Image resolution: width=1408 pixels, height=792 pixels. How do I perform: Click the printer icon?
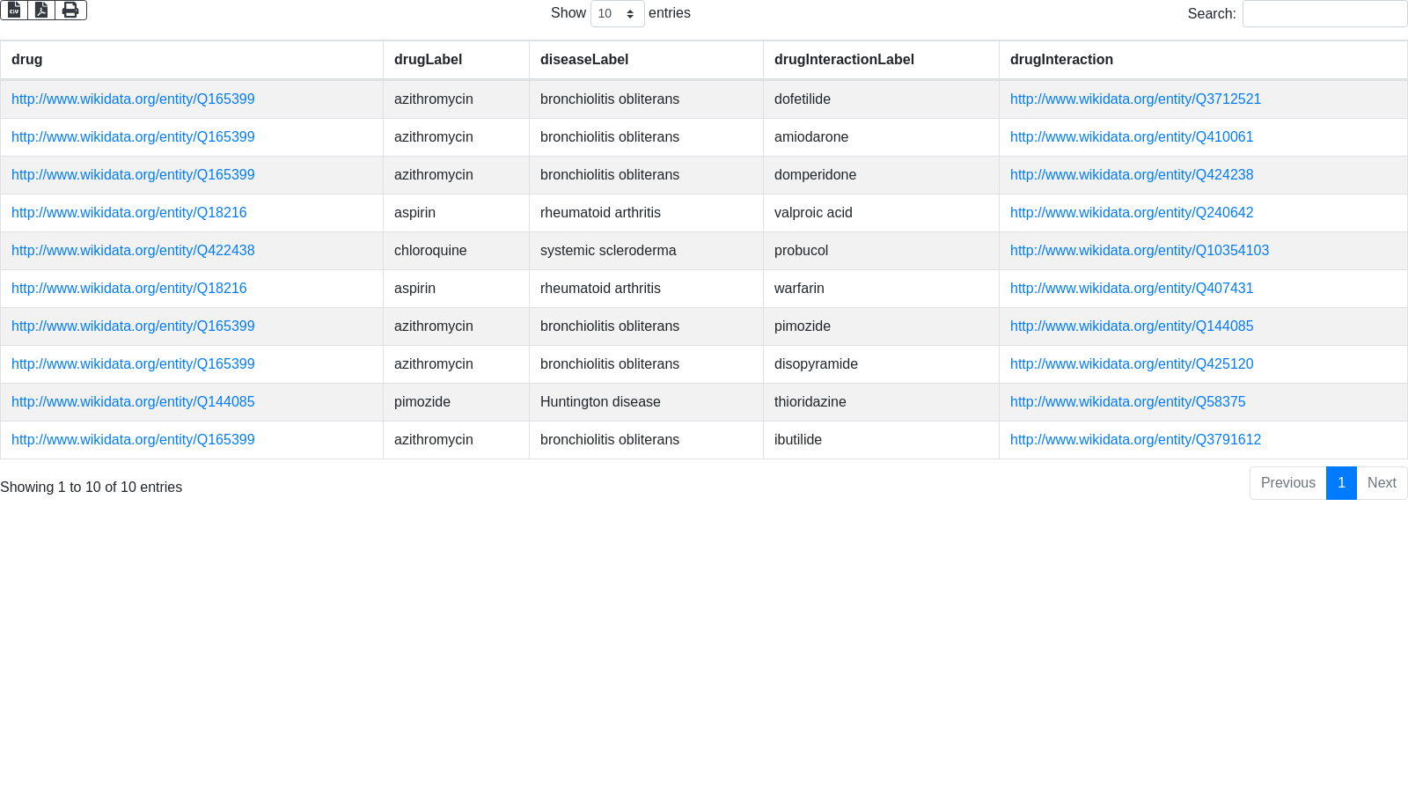[70, 10]
